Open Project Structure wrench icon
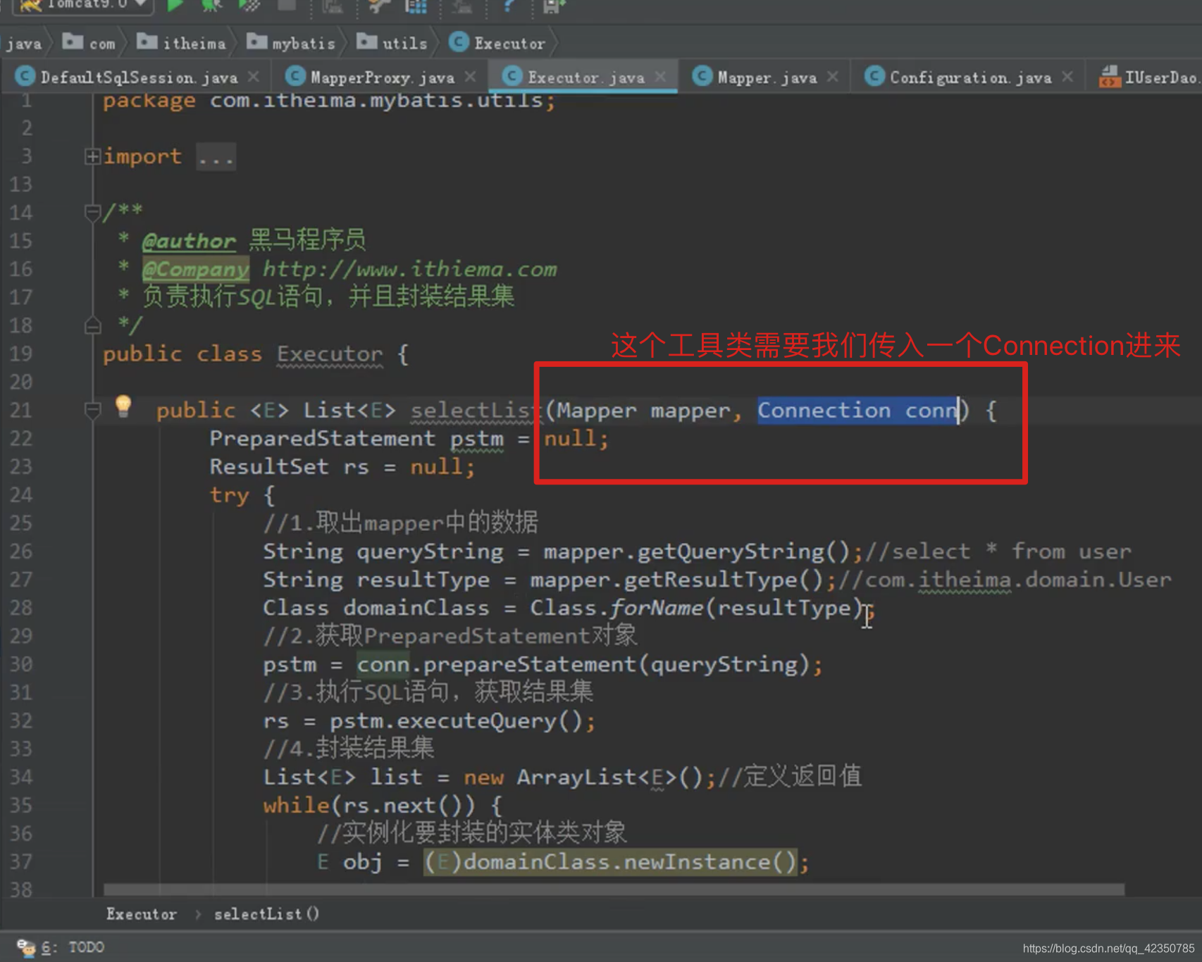Image resolution: width=1202 pixels, height=962 pixels. 379,6
